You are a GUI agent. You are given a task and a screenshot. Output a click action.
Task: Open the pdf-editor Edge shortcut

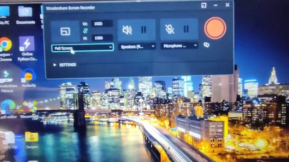8,109
